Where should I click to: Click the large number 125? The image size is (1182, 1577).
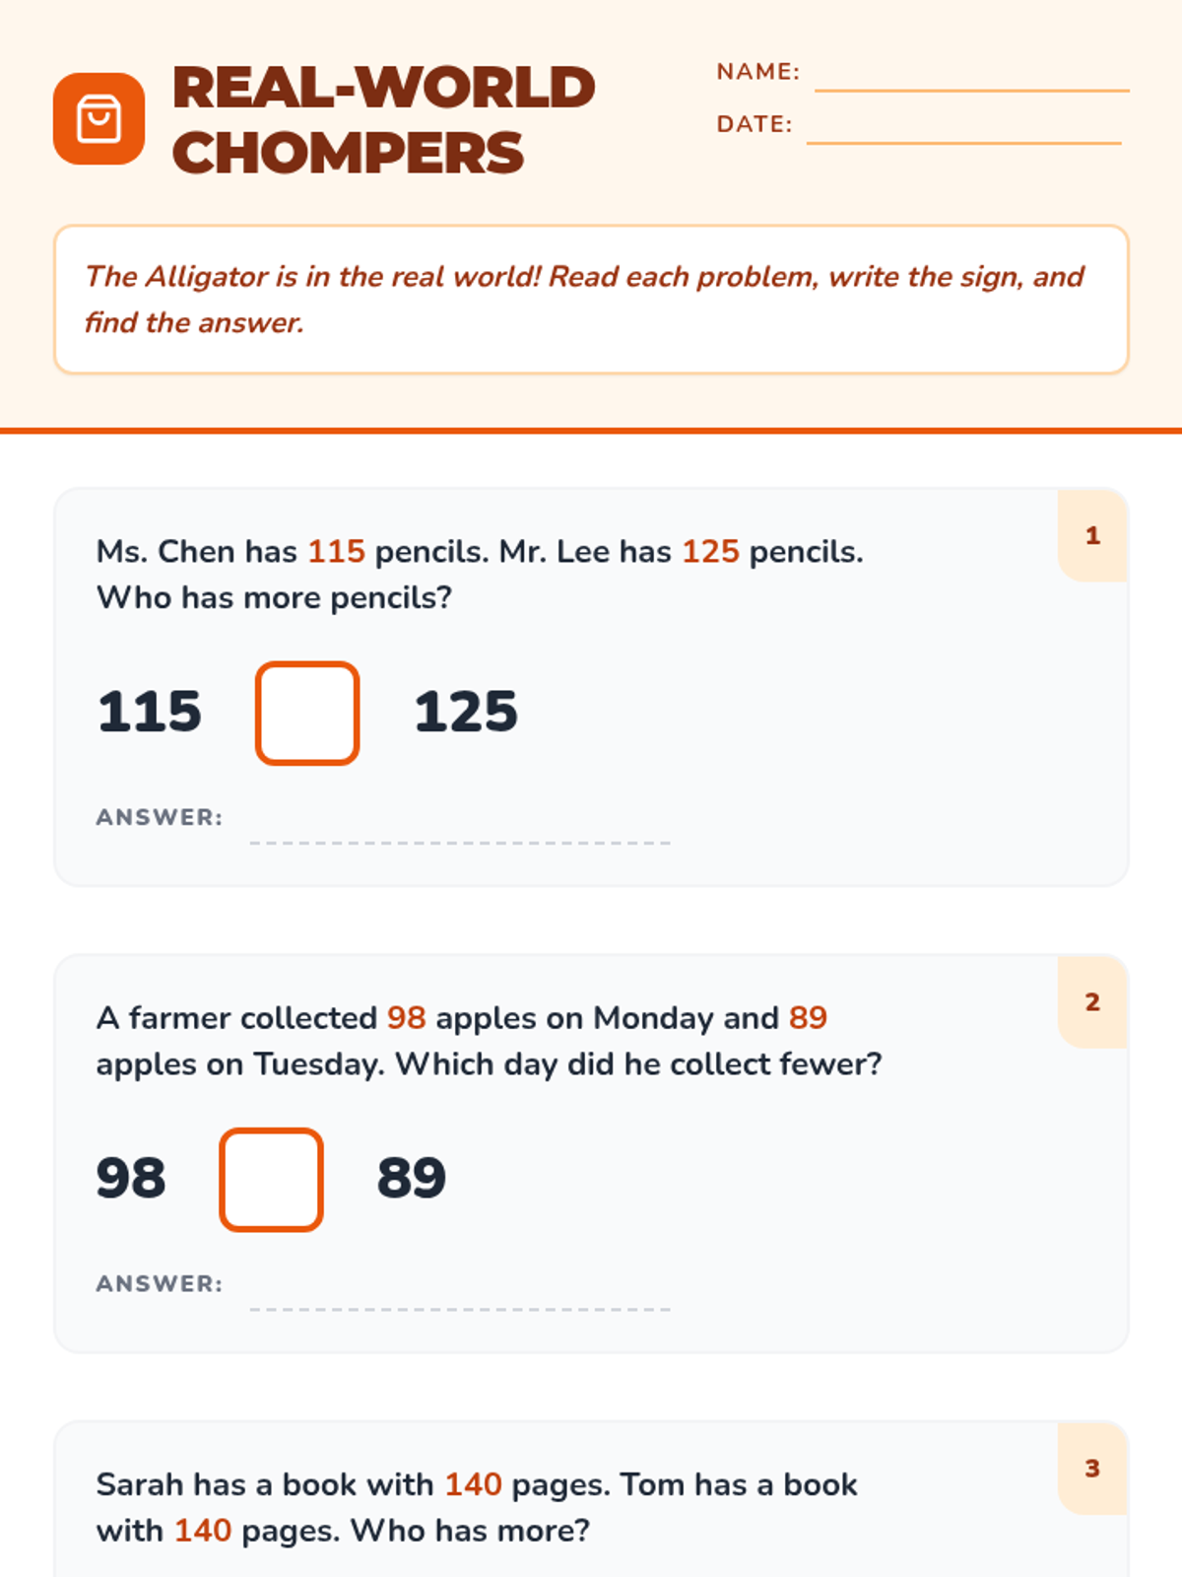[466, 712]
